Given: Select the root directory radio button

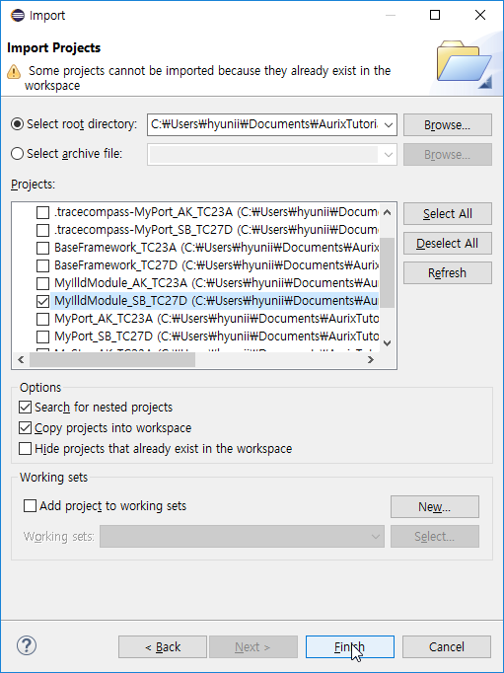Looking at the screenshot, I should pos(17,124).
